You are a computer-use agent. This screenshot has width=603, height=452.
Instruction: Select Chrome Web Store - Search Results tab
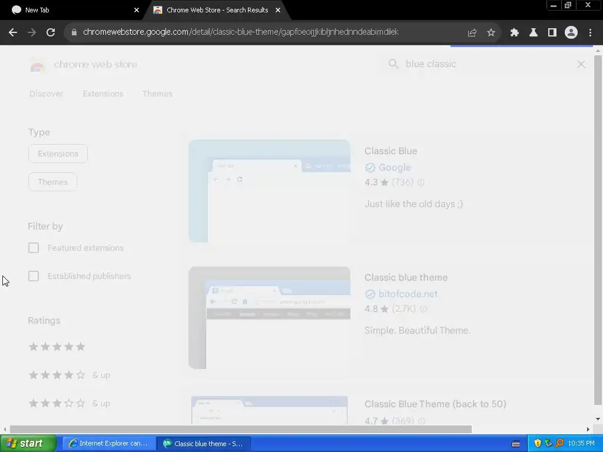pyautogui.click(x=217, y=11)
